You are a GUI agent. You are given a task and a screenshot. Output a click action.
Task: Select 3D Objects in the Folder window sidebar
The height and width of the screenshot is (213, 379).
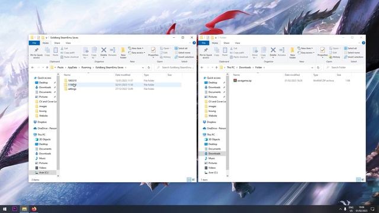point(214,140)
